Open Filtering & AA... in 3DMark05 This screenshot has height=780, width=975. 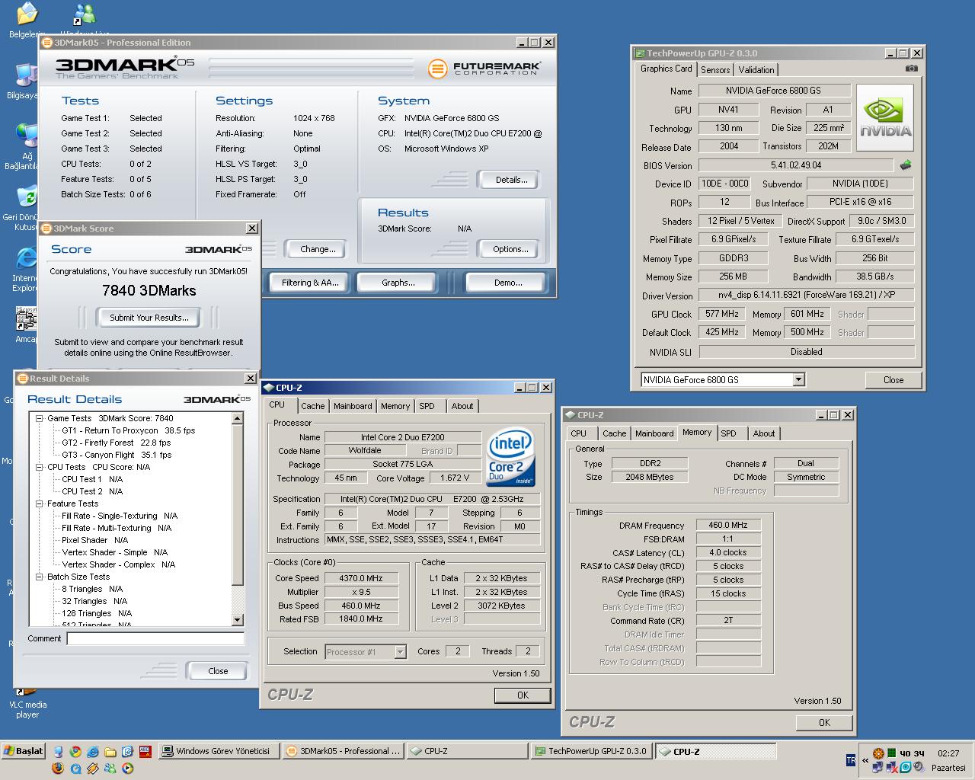point(310,283)
